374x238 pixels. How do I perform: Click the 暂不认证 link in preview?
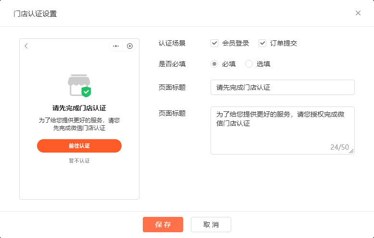pyautogui.click(x=79, y=161)
